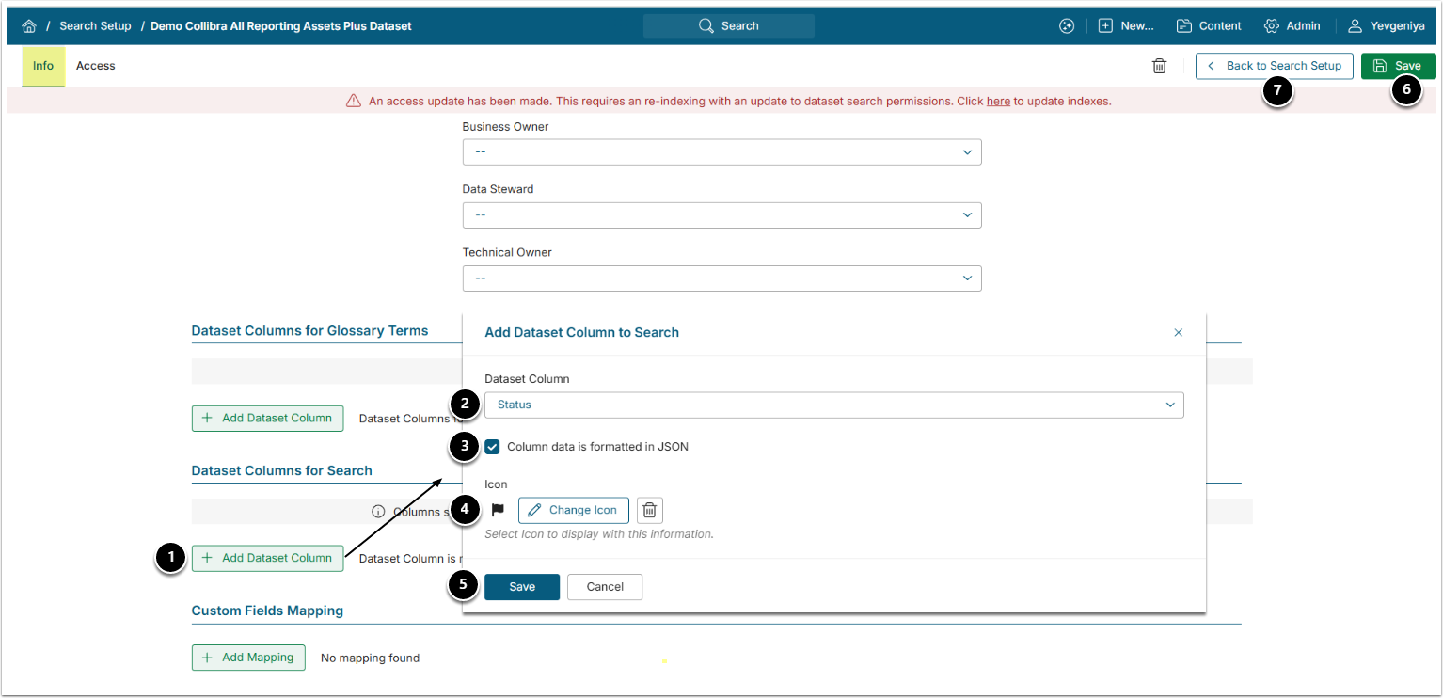
Task: Click the top Search field
Action: coord(728,26)
